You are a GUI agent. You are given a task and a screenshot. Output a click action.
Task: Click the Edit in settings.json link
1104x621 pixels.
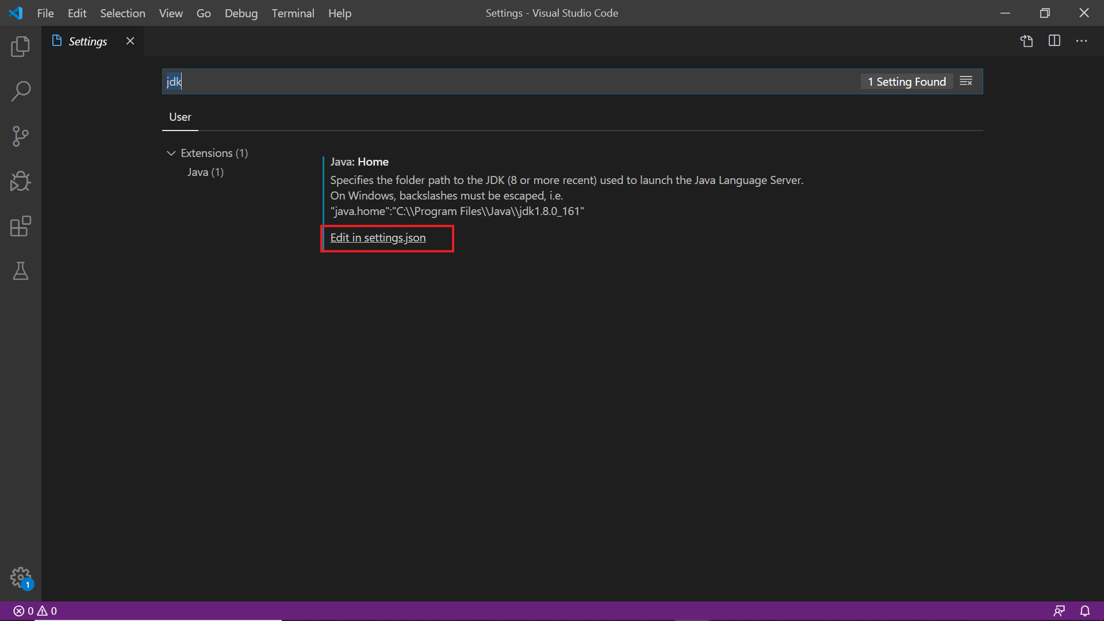[x=377, y=237]
